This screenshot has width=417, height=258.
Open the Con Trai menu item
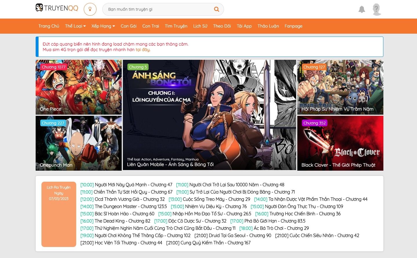[x=151, y=26]
